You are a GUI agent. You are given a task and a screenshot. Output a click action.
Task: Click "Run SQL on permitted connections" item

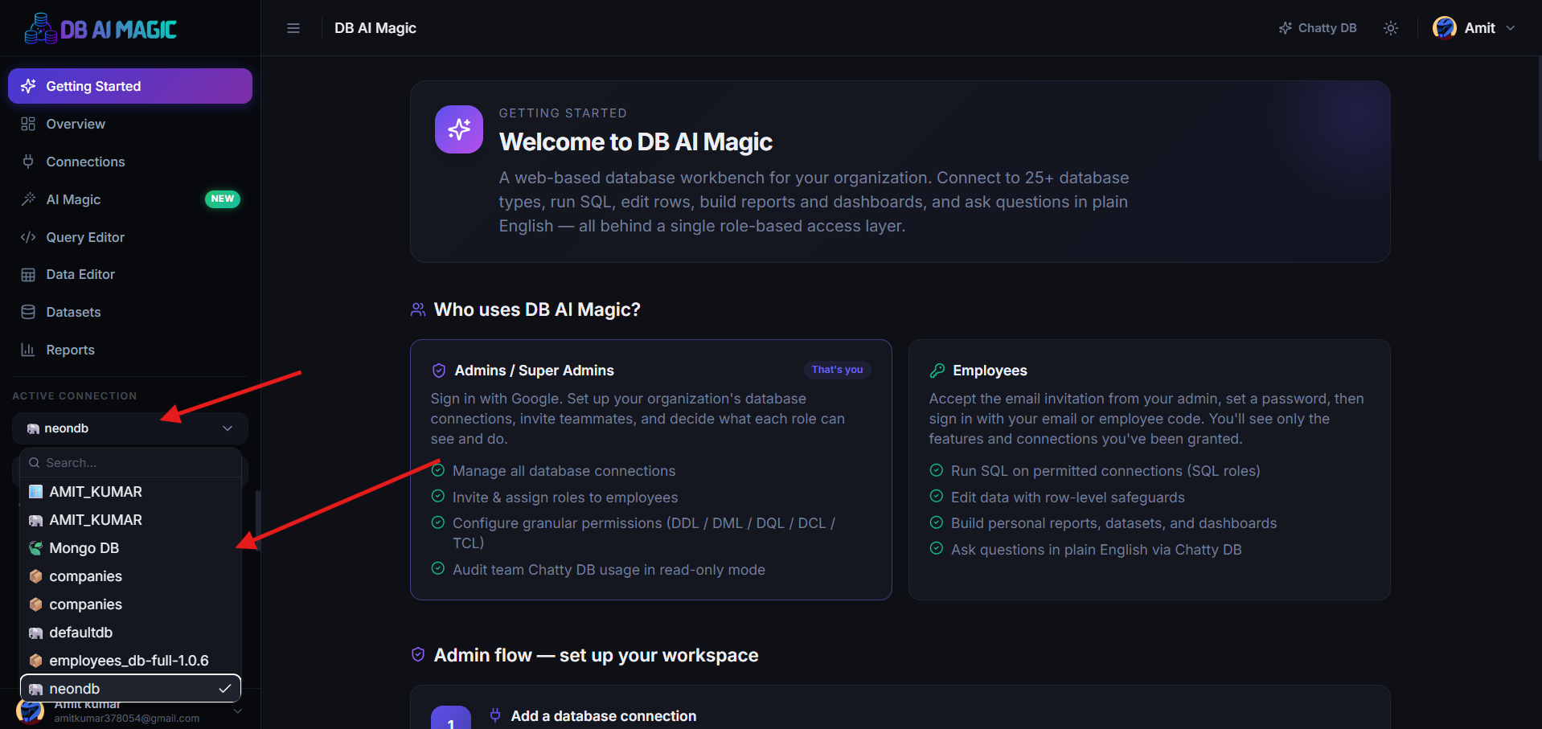1105,471
